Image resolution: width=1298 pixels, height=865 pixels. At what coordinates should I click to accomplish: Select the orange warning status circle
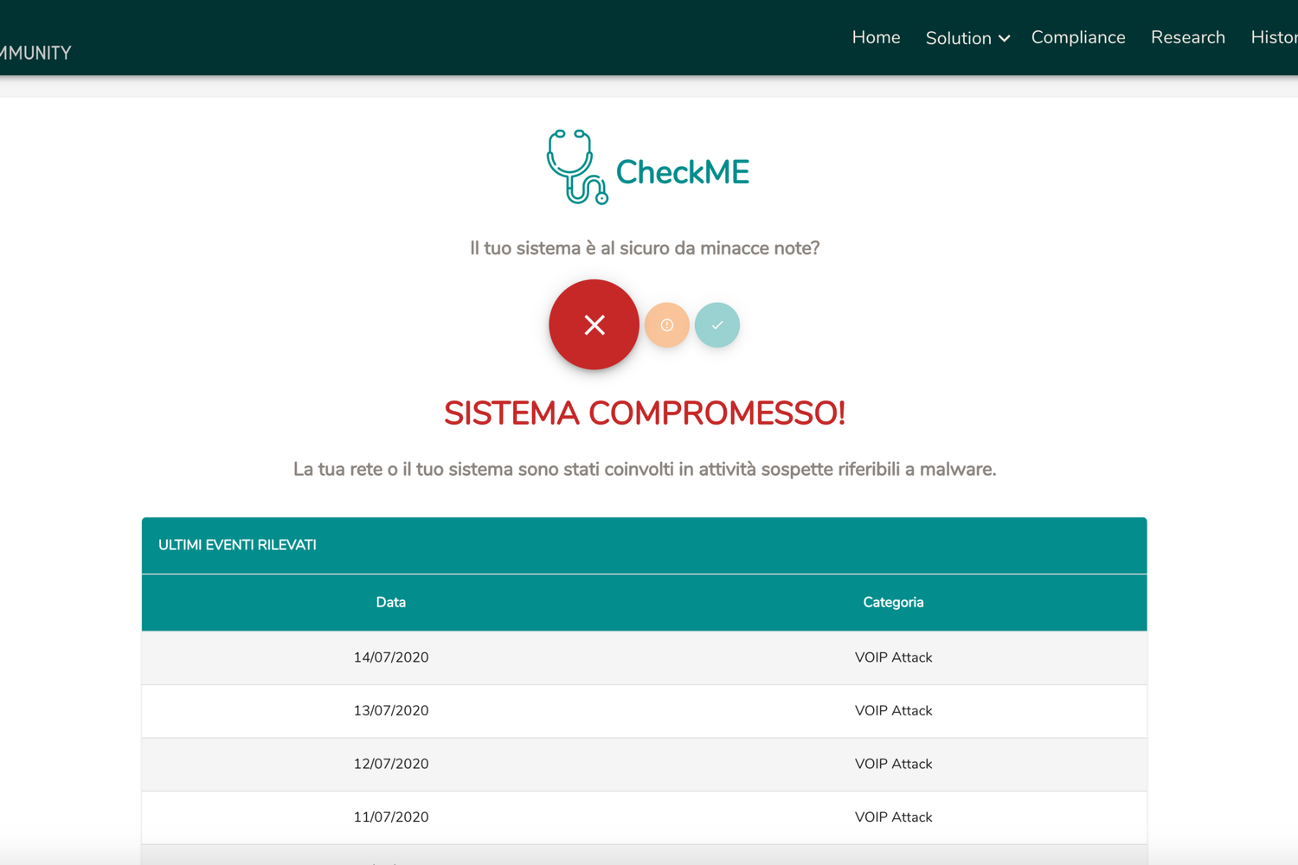tap(666, 325)
